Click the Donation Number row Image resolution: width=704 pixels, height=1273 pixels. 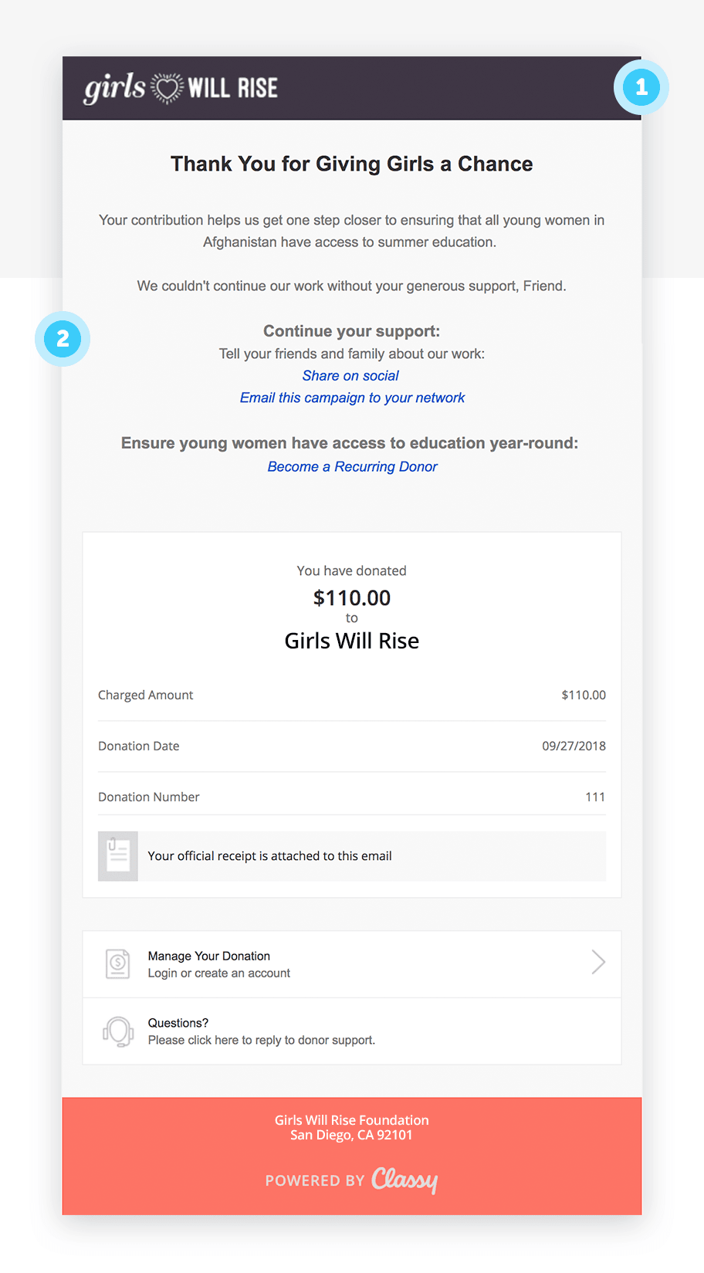352,797
